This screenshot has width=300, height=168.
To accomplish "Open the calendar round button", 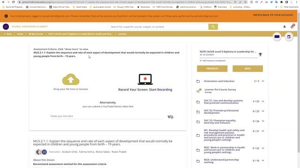I will (289, 37).
